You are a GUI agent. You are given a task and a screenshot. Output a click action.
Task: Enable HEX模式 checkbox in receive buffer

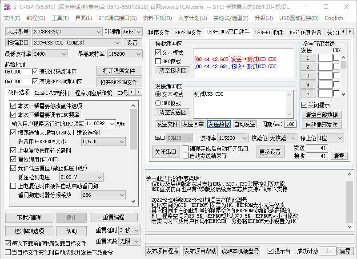click(158, 61)
